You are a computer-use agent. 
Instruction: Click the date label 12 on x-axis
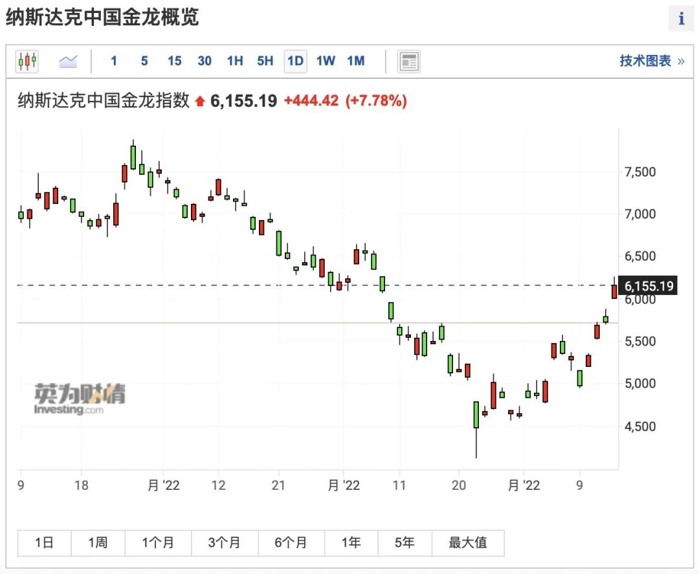[219, 485]
